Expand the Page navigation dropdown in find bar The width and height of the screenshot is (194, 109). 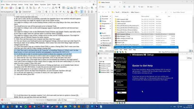coord(75,100)
